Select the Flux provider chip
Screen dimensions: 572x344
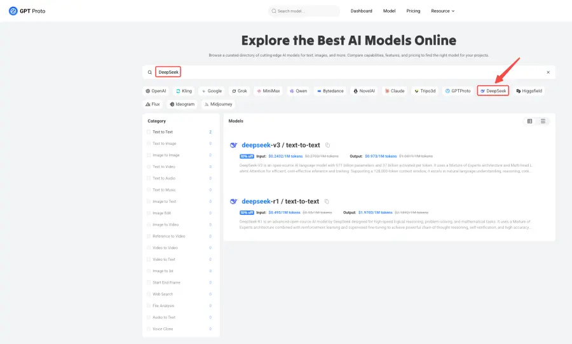click(x=153, y=104)
